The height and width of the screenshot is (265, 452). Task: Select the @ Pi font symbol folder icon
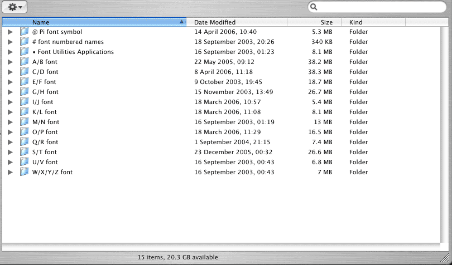(x=25, y=32)
